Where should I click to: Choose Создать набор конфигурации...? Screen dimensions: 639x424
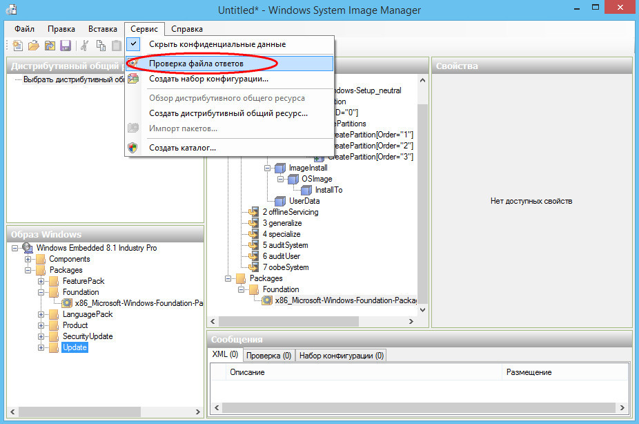tap(229, 79)
